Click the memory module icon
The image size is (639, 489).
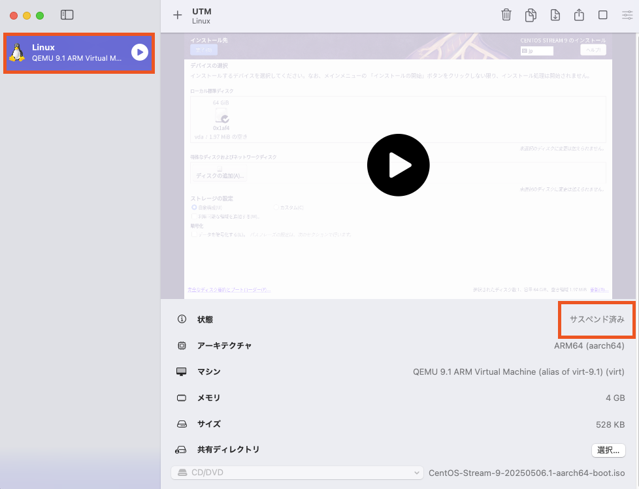click(182, 398)
